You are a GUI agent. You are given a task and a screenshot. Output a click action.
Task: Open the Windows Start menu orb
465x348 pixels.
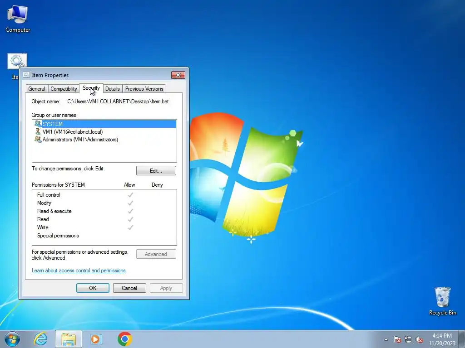coord(12,339)
